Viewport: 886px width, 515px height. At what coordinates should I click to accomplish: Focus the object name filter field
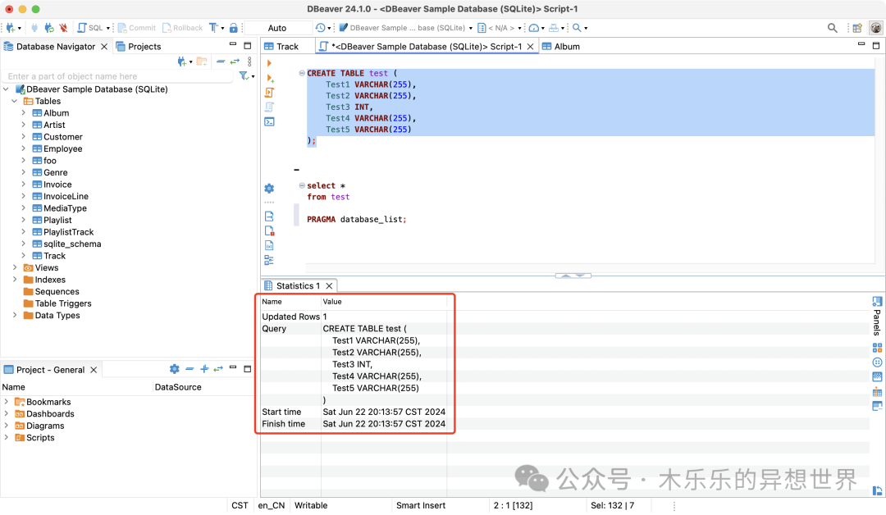[x=117, y=76]
